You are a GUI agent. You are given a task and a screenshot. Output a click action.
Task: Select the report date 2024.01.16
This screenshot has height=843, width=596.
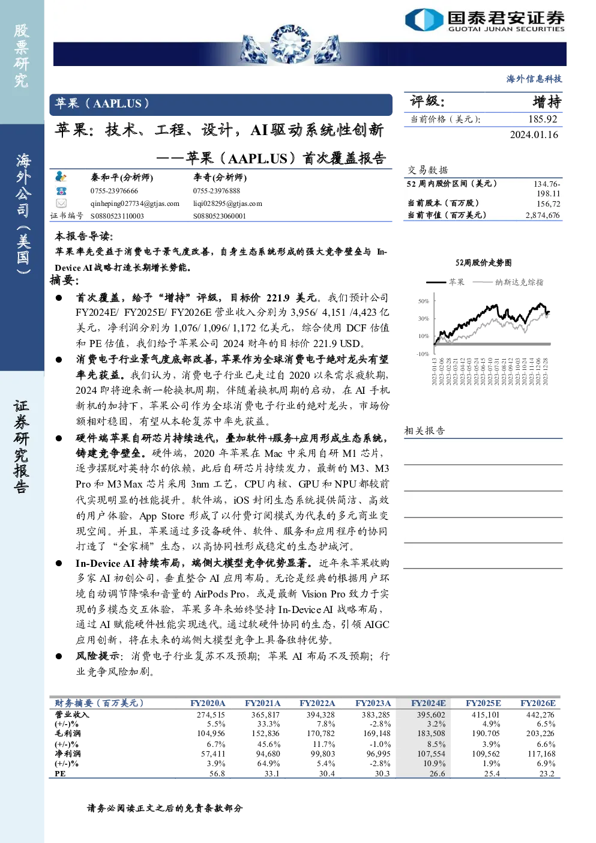[x=534, y=134]
